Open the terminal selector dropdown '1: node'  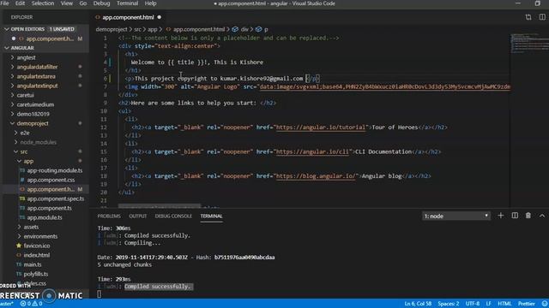pyautogui.click(x=455, y=216)
